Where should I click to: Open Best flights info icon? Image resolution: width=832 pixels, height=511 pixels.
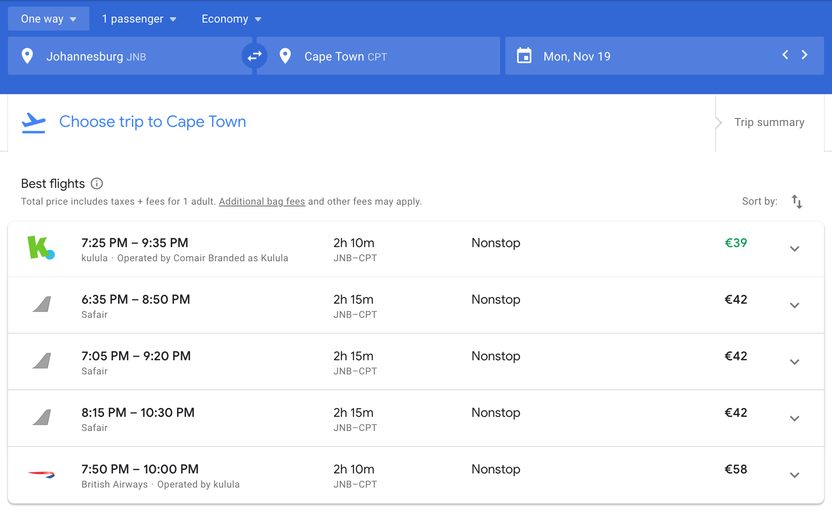click(x=96, y=183)
